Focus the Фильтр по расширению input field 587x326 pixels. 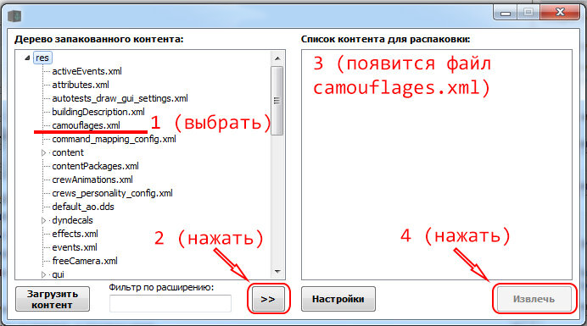point(171,303)
